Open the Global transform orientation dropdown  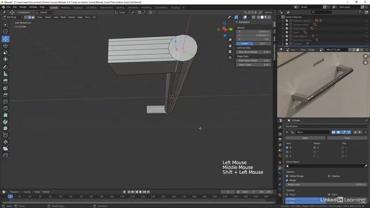coord(122,12)
